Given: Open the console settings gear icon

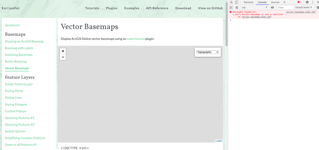Looking at the screenshot, I should 318,8.
